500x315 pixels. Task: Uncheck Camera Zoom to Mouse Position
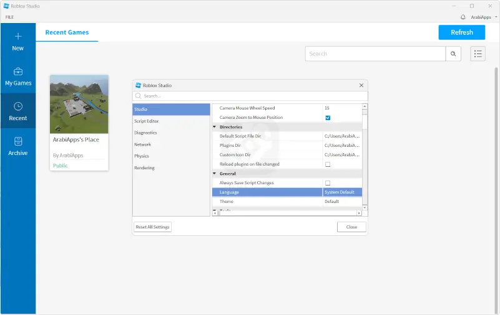328,118
